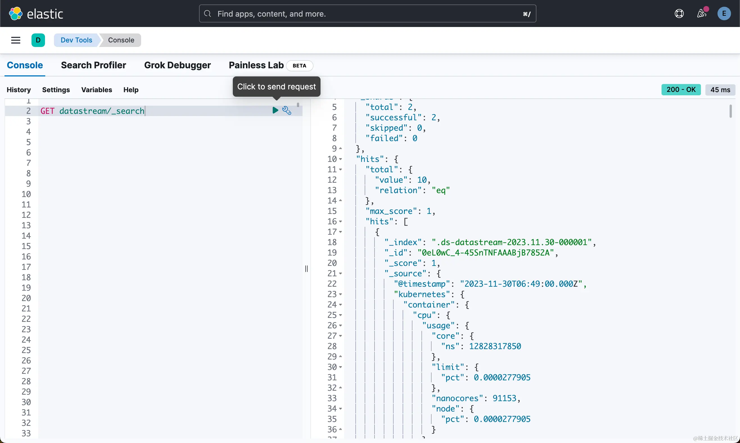
Task: Click the green D space avatar
Action: point(38,40)
